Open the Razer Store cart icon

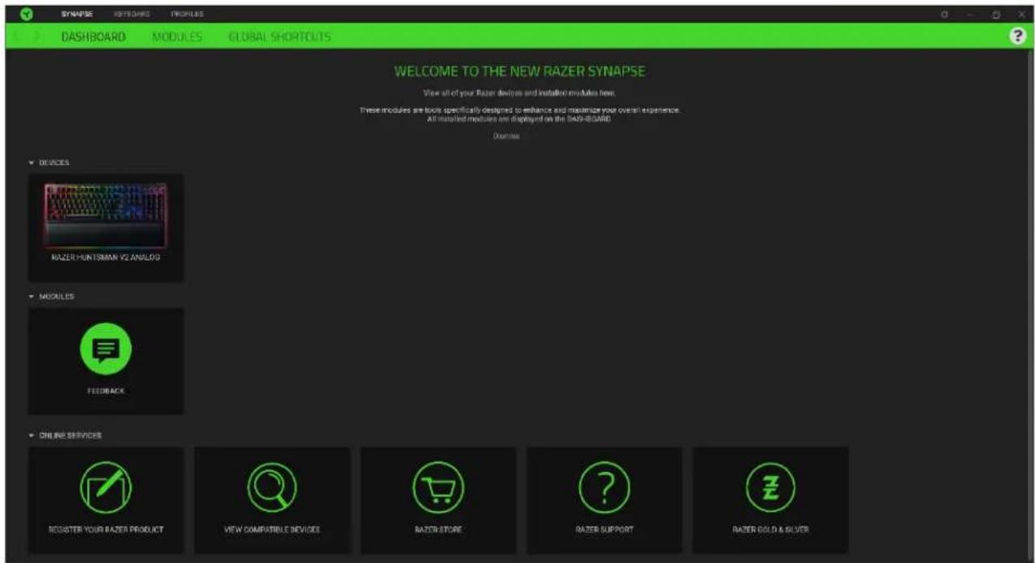point(438,487)
